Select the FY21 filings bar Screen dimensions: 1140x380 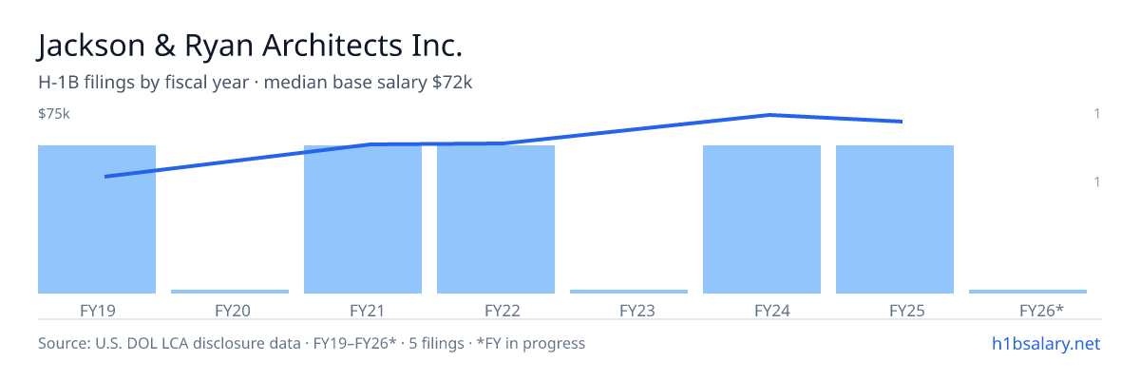click(363, 219)
